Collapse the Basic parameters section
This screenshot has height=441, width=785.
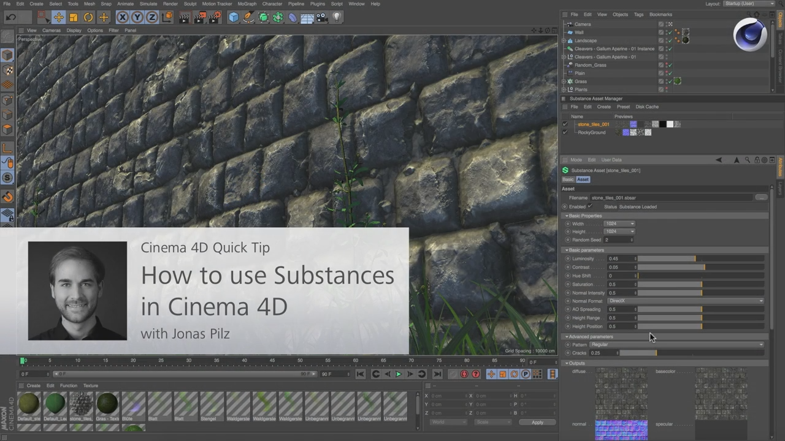(x=567, y=250)
